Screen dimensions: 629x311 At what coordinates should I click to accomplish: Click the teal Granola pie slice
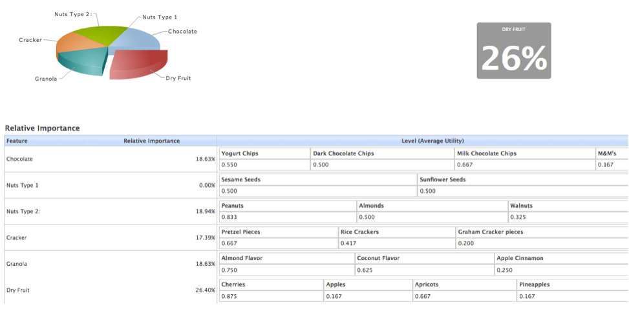tap(84, 60)
